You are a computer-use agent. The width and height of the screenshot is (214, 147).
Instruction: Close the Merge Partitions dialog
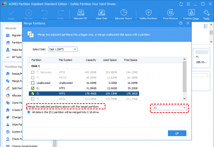(188, 23)
